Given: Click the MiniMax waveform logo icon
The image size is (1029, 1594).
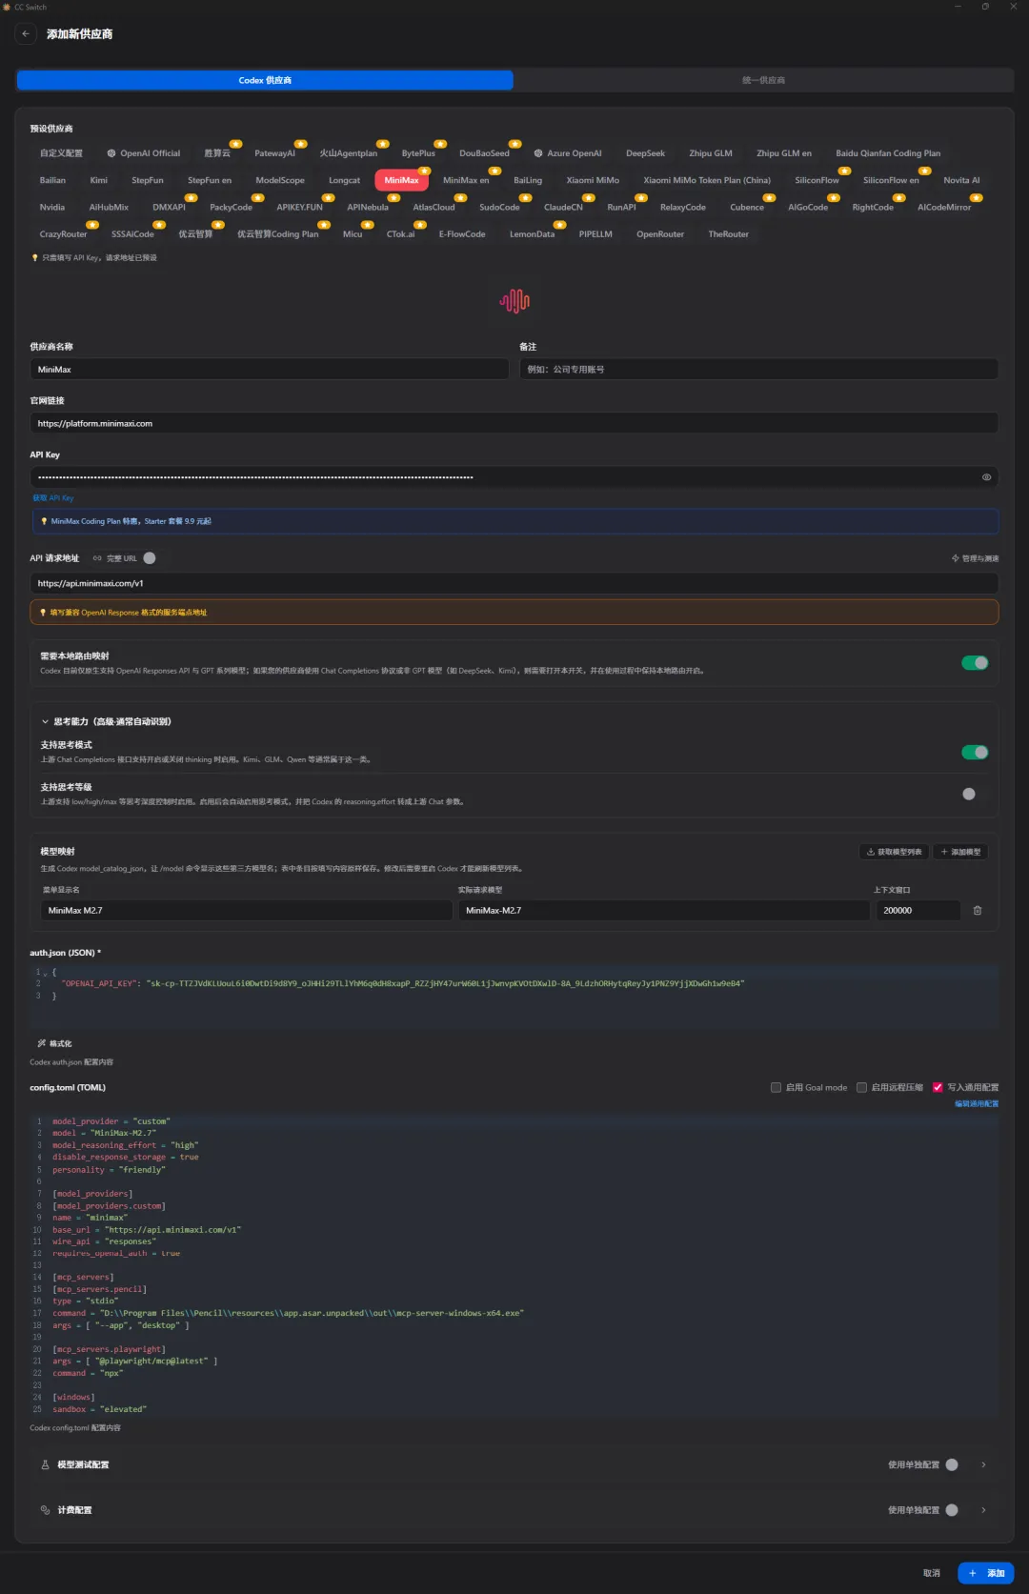Looking at the screenshot, I should [514, 301].
